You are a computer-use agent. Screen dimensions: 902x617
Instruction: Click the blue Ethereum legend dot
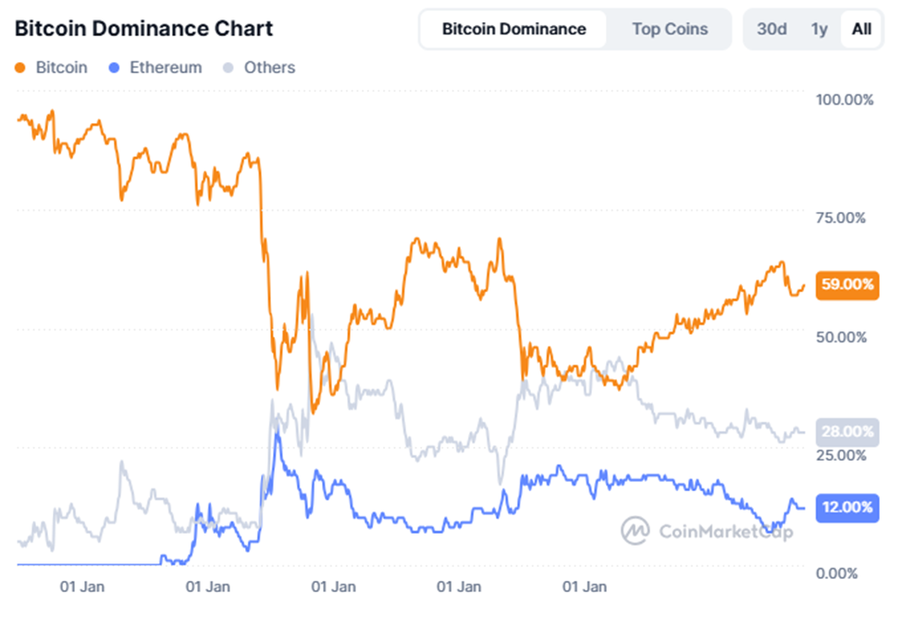coord(114,68)
